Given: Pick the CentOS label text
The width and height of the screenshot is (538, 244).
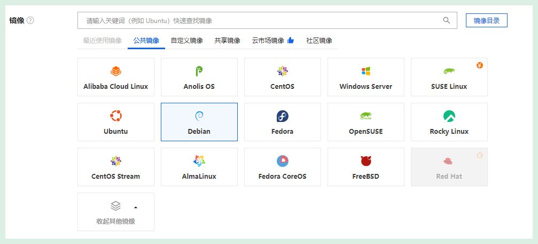Looking at the screenshot, I should click(x=283, y=86).
